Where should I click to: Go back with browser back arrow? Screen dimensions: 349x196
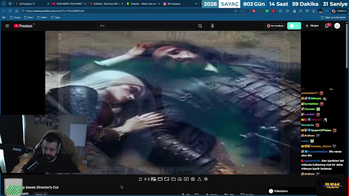[4, 11]
